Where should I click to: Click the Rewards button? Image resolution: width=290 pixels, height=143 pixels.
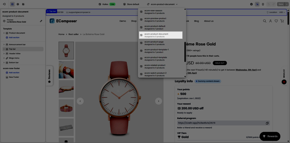(270, 136)
